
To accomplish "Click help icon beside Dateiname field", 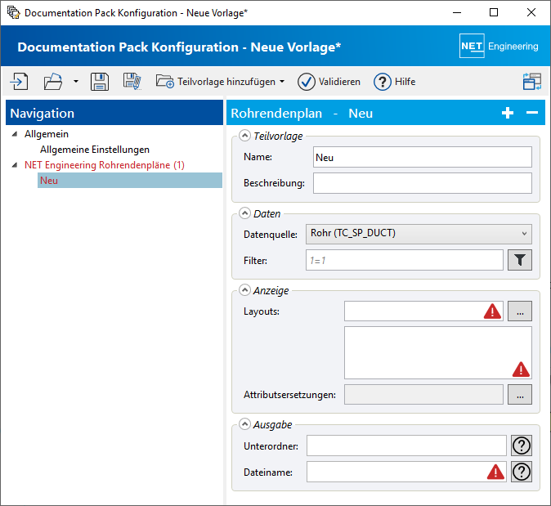I will point(521,472).
